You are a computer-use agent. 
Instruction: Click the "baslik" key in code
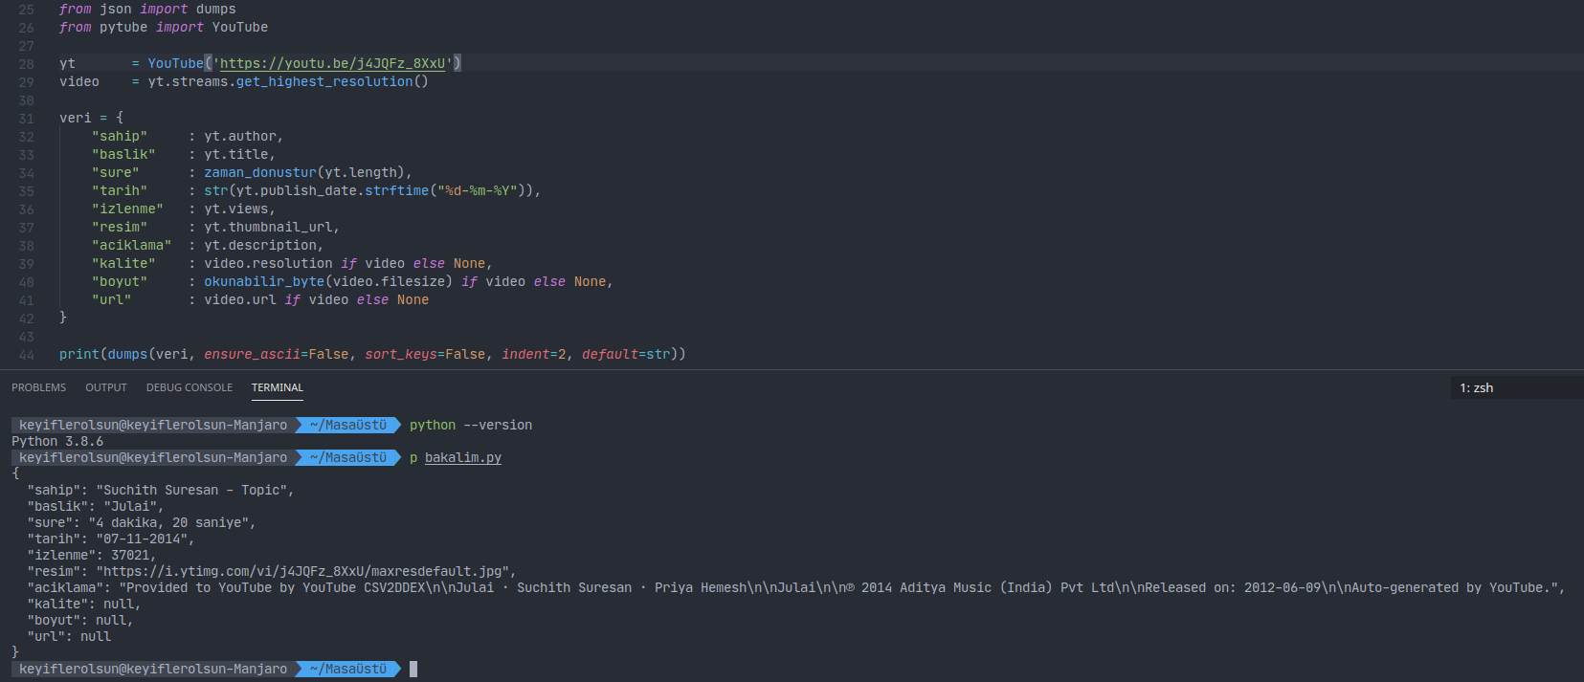pyautogui.click(x=123, y=154)
